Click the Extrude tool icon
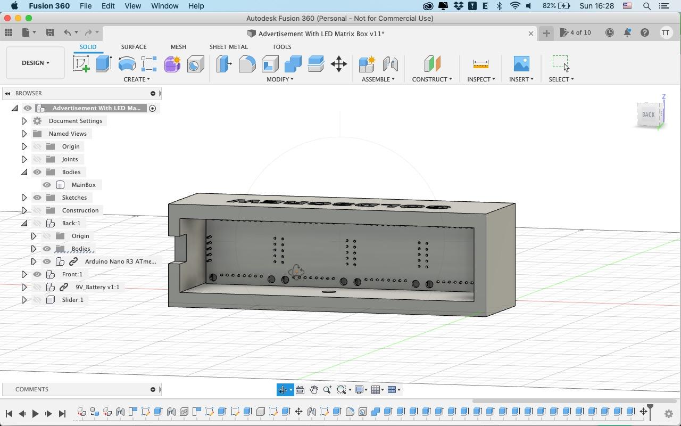Screen dimensions: 681x426 (x=104, y=64)
